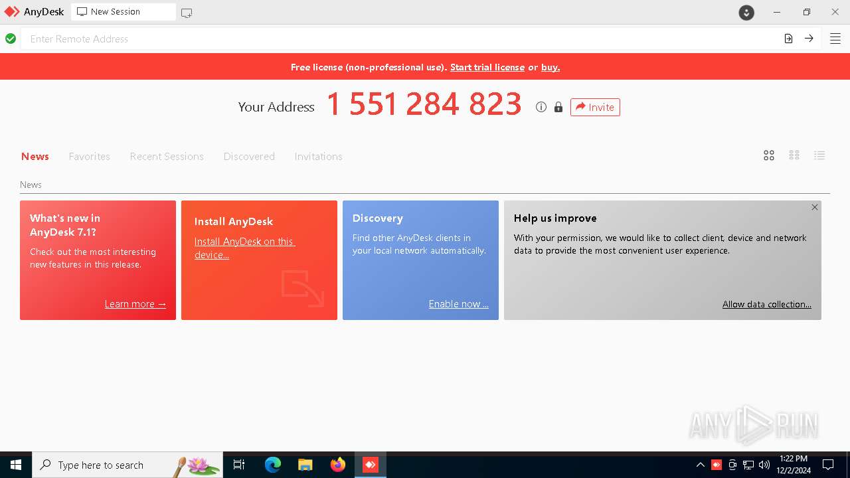850x478 pixels.
Task: Open the Recent Sessions tab
Action: tap(167, 157)
